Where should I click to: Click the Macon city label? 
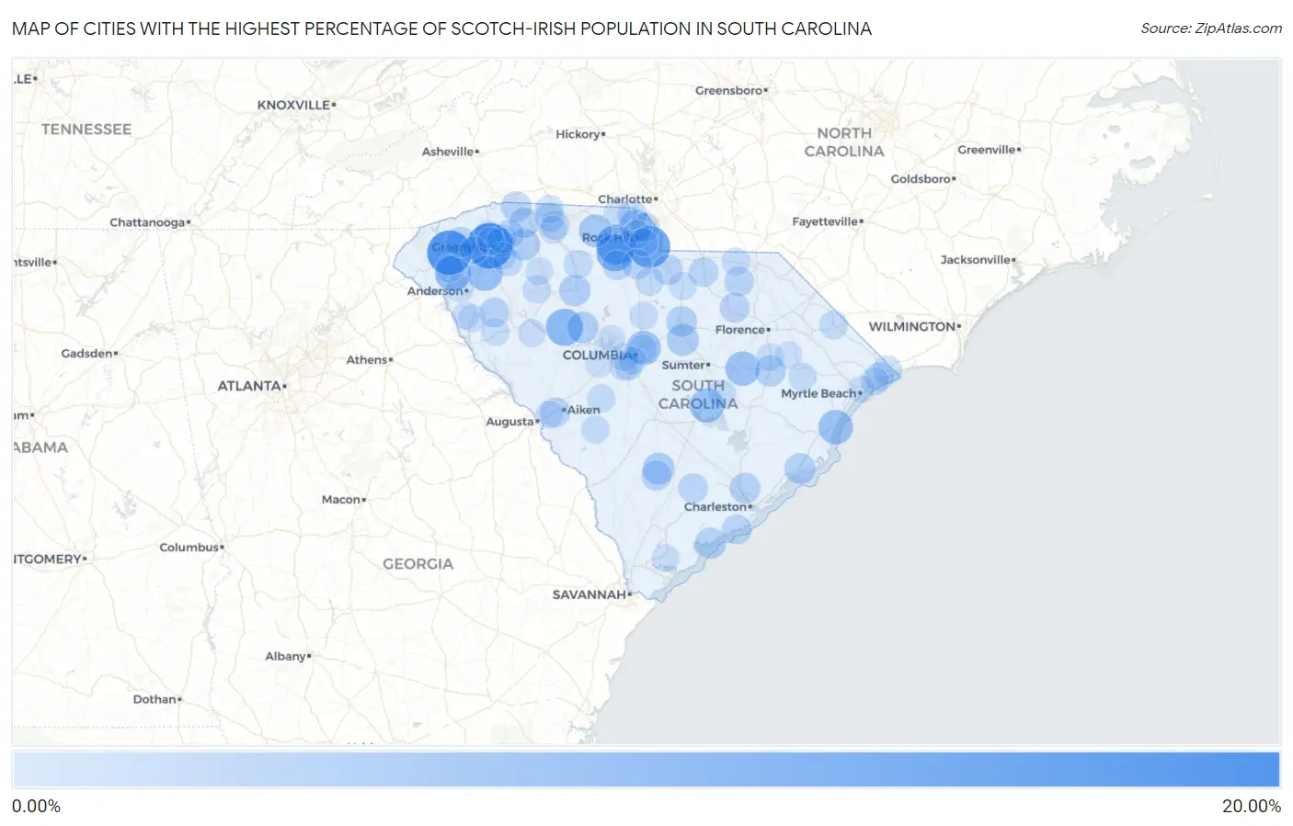click(x=340, y=500)
